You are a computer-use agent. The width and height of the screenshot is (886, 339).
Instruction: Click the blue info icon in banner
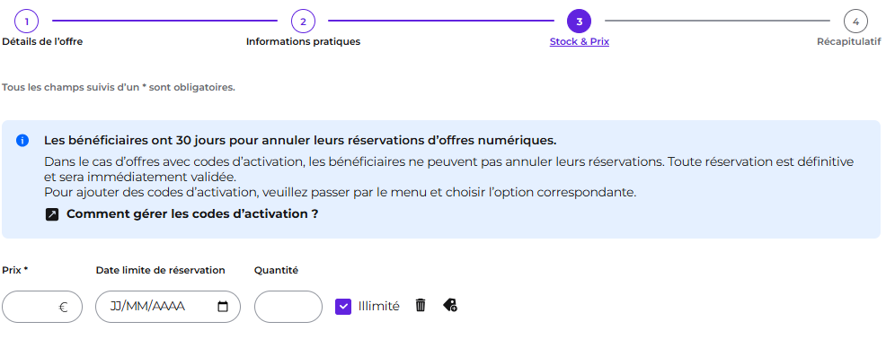(x=22, y=141)
